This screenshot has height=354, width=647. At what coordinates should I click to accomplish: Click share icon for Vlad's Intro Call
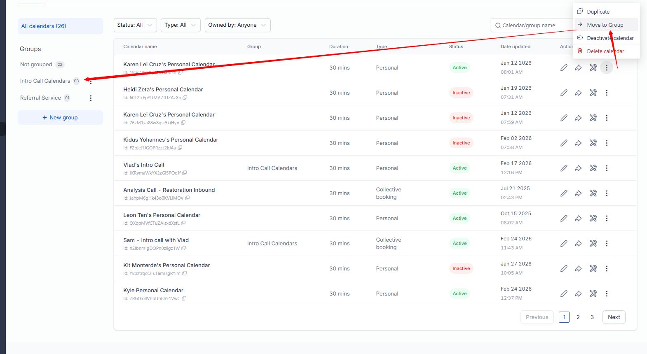[578, 168]
